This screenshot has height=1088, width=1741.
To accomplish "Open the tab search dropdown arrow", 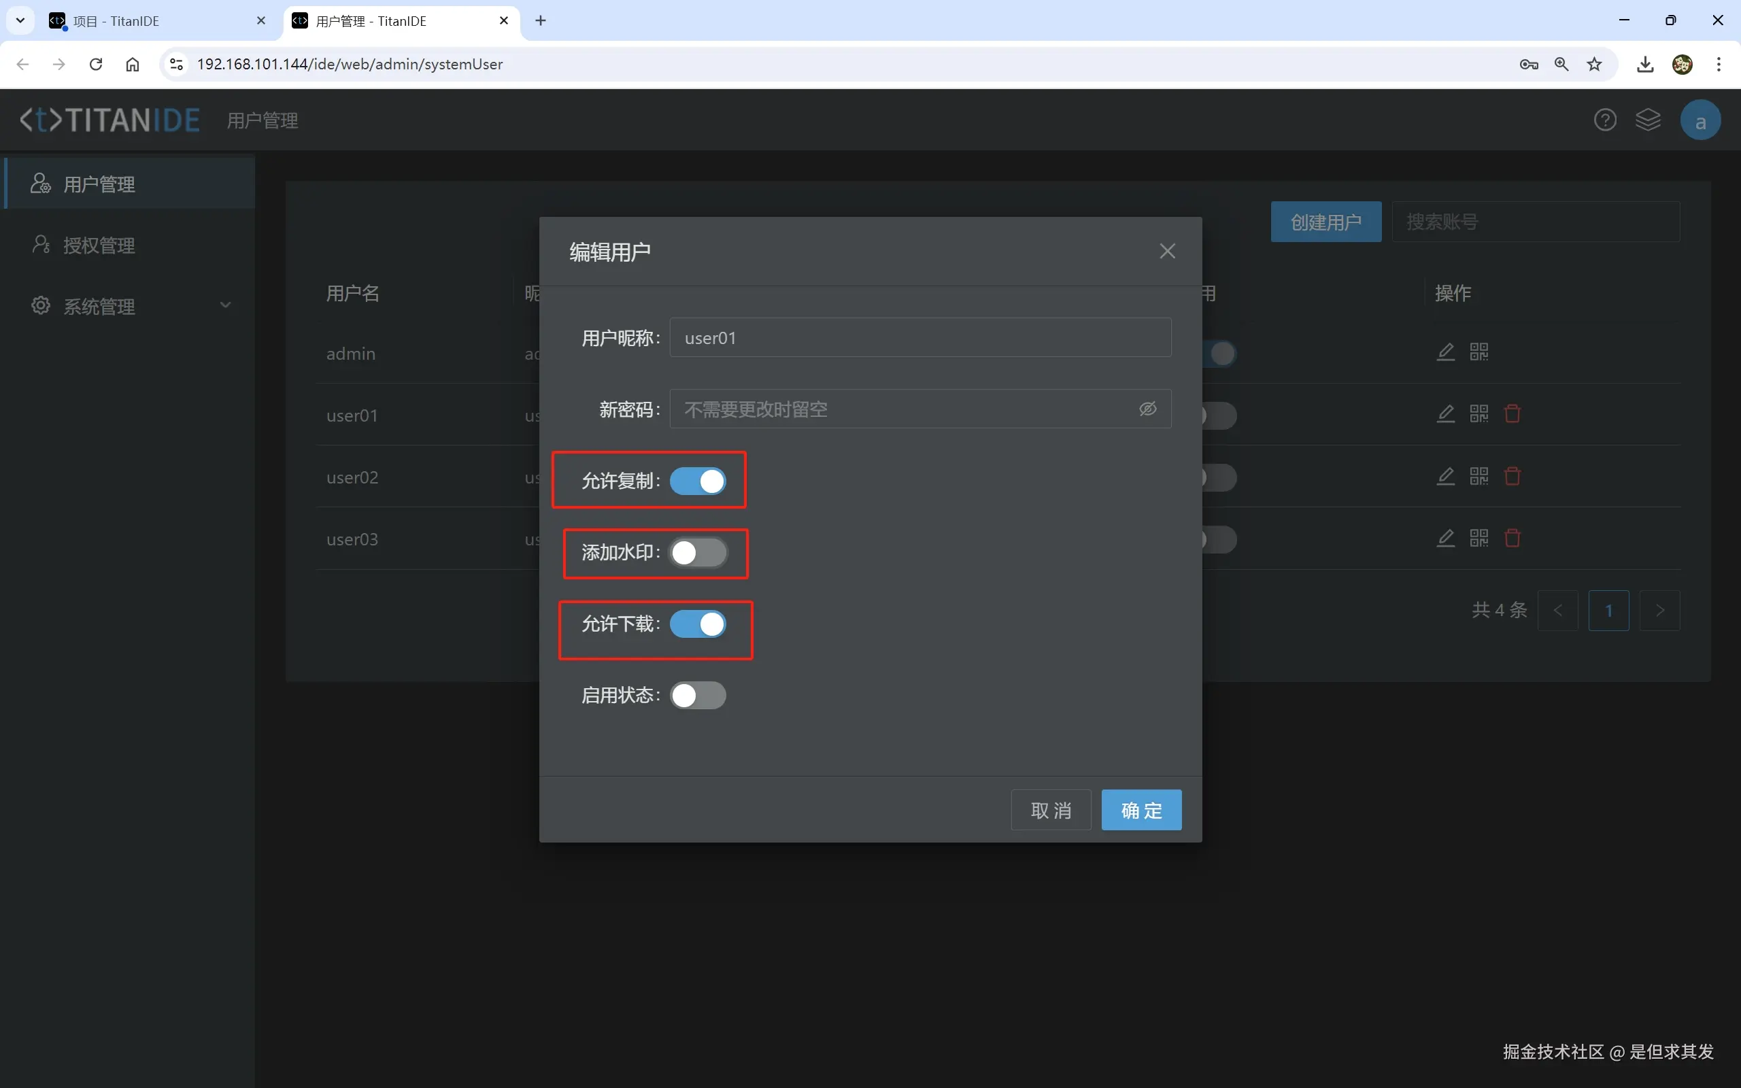I will 20,20.
